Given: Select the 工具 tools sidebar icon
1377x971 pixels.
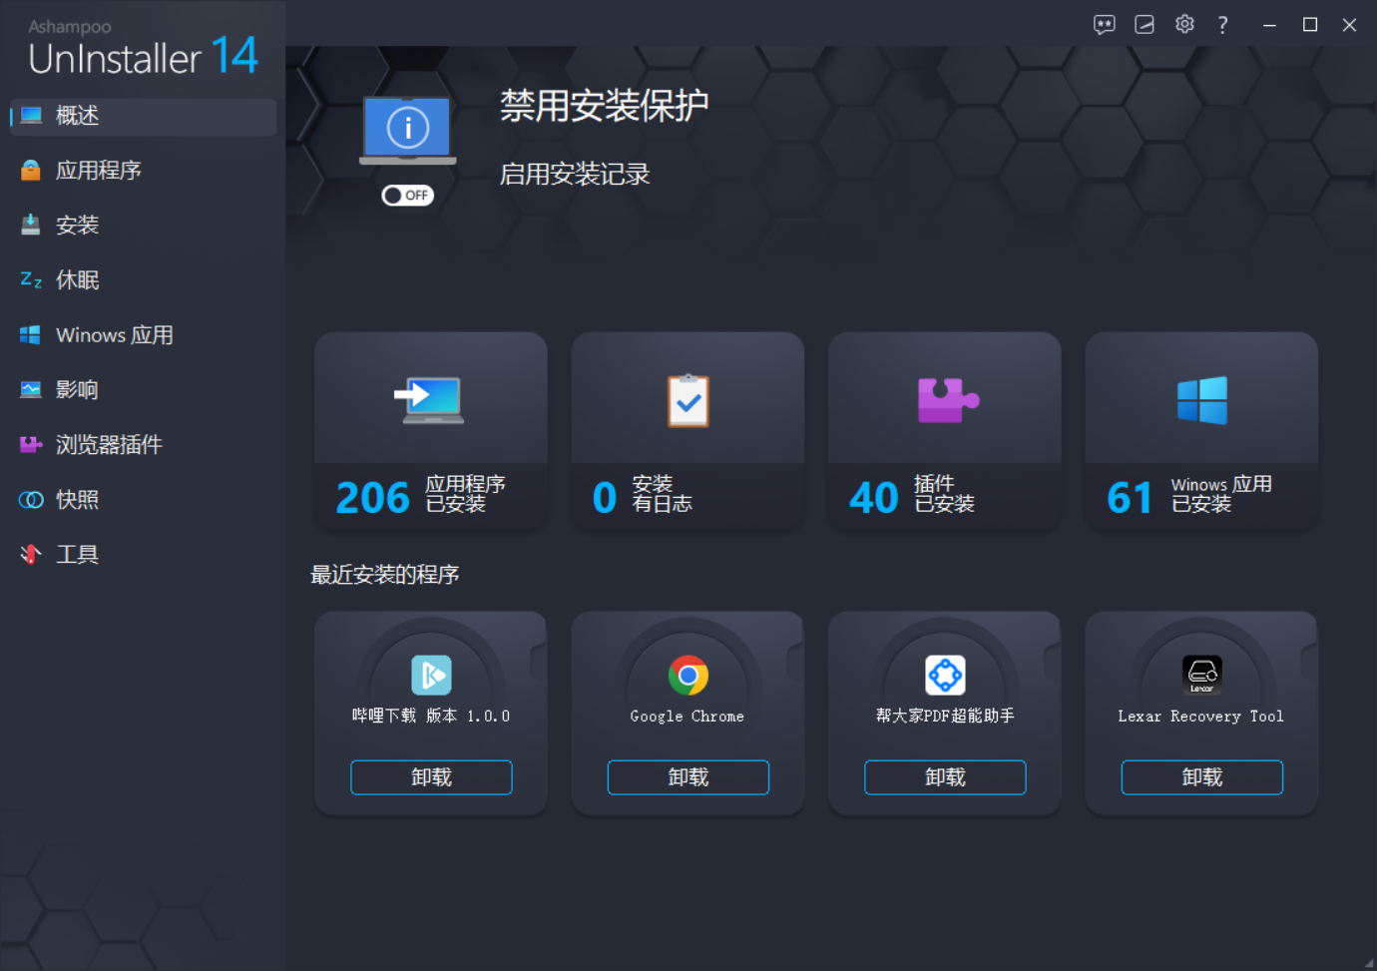Looking at the screenshot, I should pos(31,554).
